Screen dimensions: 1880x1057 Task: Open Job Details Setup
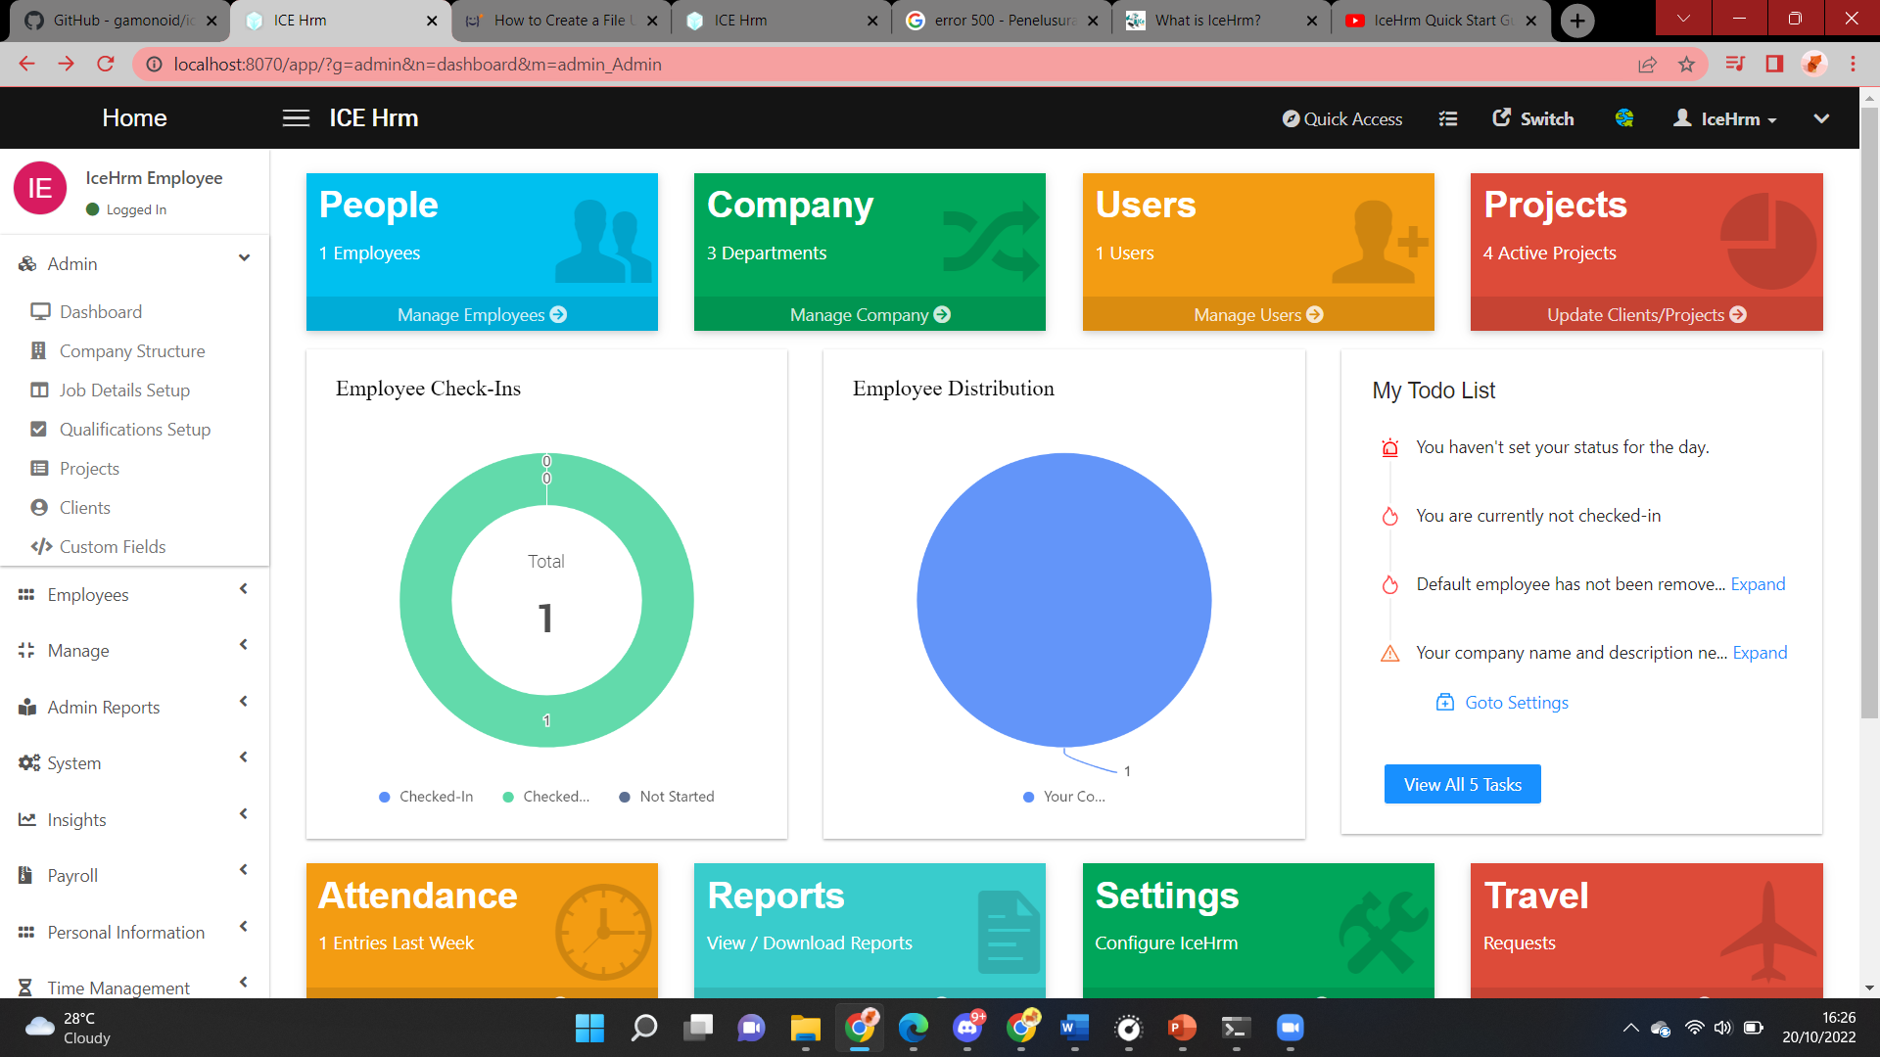(x=124, y=390)
